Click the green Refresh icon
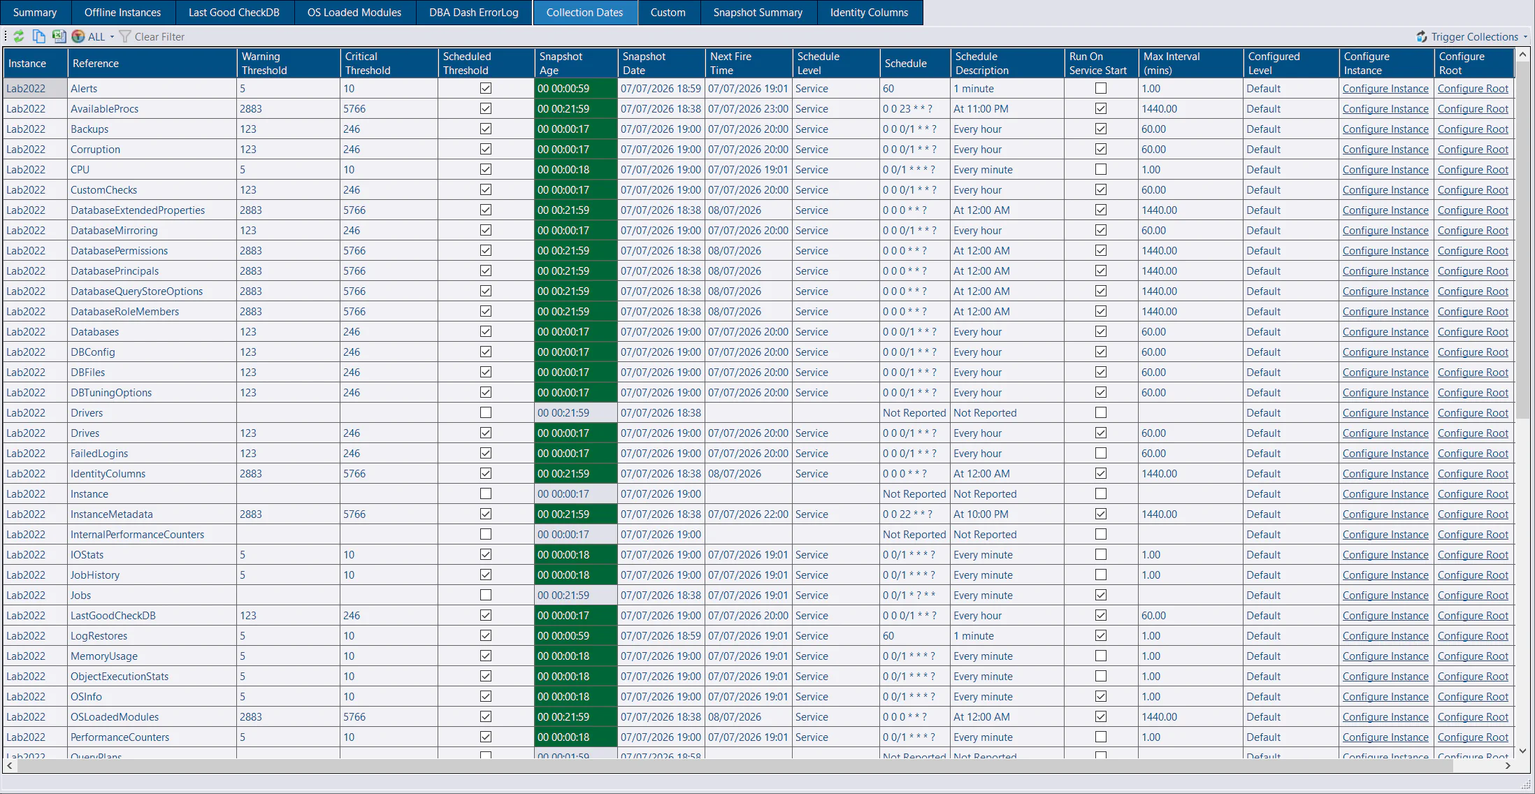The height and width of the screenshot is (794, 1535). tap(19, 36)
